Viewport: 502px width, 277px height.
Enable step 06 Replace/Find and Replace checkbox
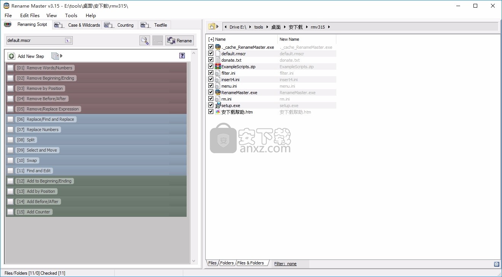tap(10, 119)
